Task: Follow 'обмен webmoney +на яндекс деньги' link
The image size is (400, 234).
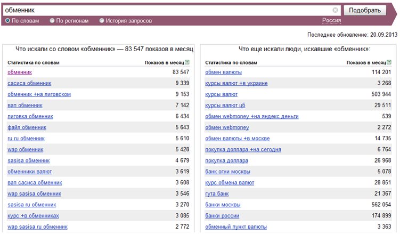Action: click(252, 116)
